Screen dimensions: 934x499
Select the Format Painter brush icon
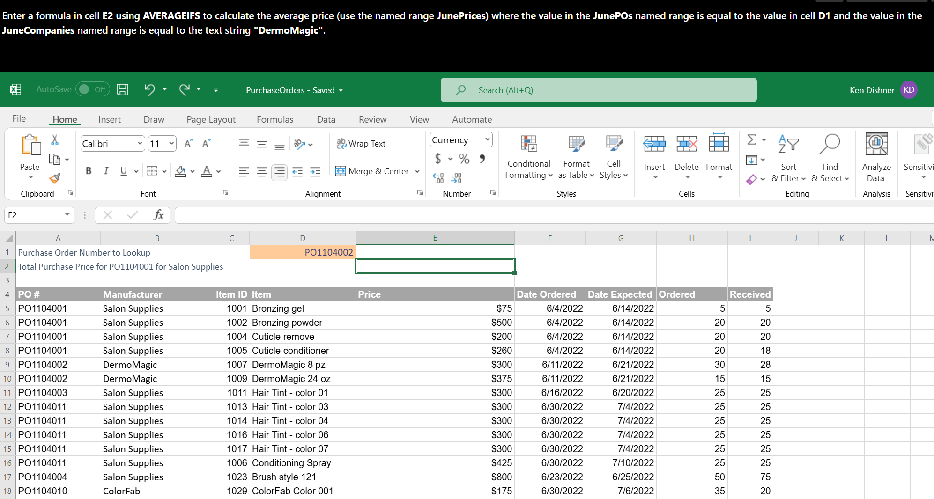coord(55,178)
